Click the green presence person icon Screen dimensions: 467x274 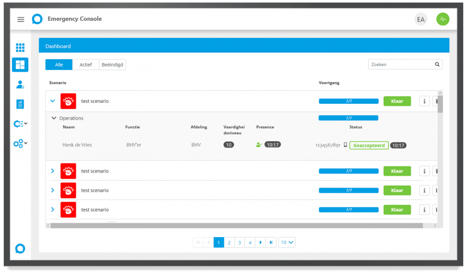[x=259, y=145]
